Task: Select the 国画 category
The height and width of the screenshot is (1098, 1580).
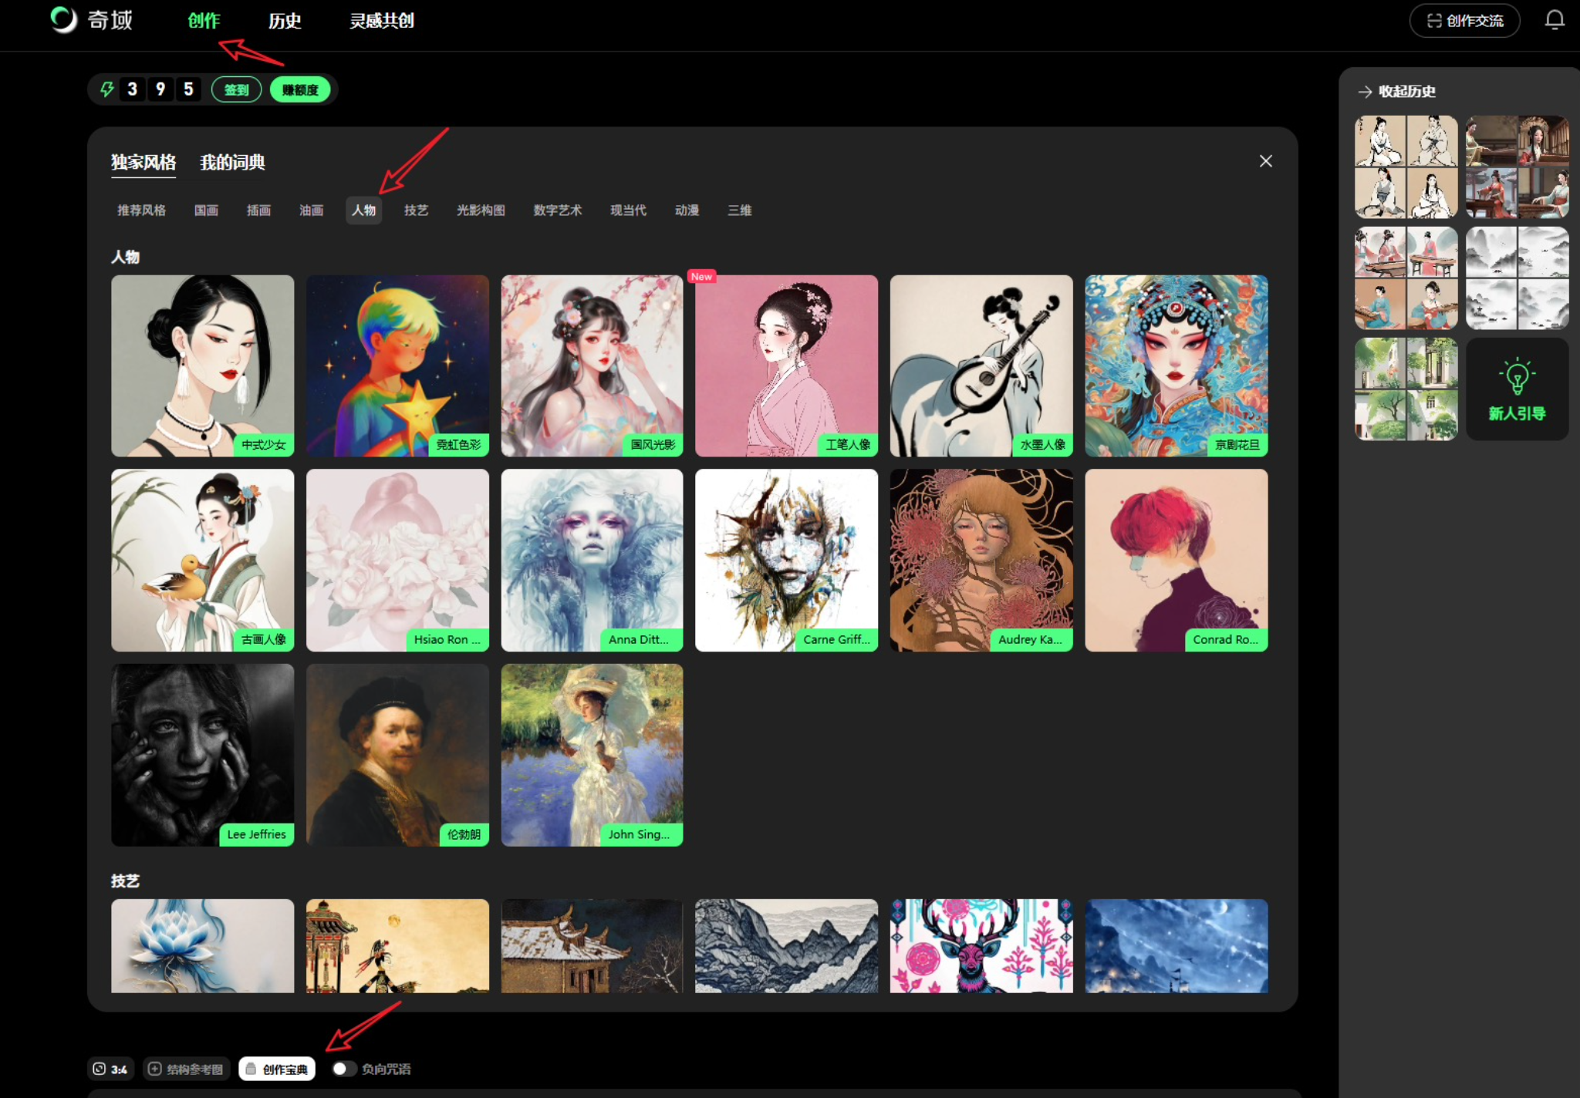Action: click(x=206, y=210)
